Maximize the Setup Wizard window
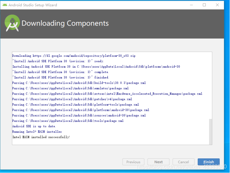The width and height of the screenshot is (230, 173). pyautogui.click(x=204, y=5)
